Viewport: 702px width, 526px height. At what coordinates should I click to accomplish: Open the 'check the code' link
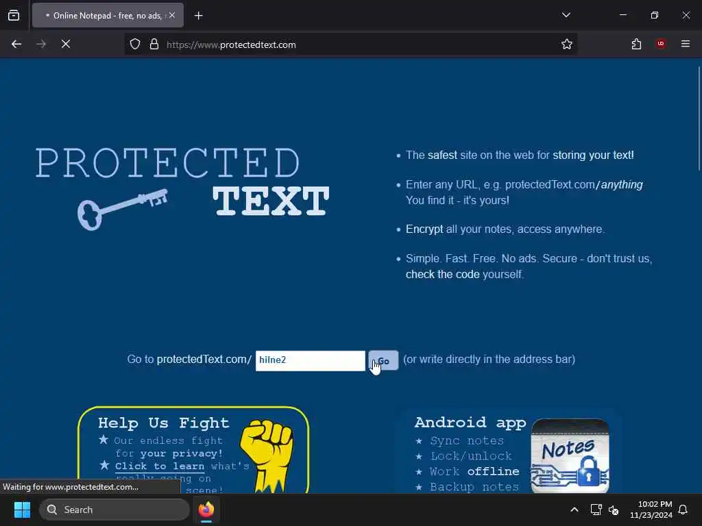(442, 274)
